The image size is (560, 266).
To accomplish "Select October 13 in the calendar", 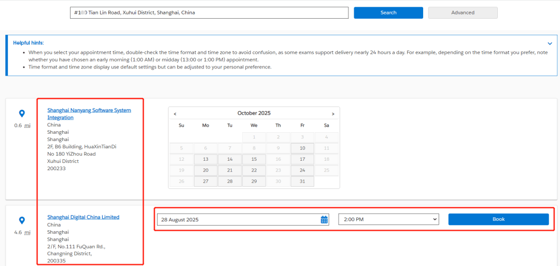I will (205, 159).
